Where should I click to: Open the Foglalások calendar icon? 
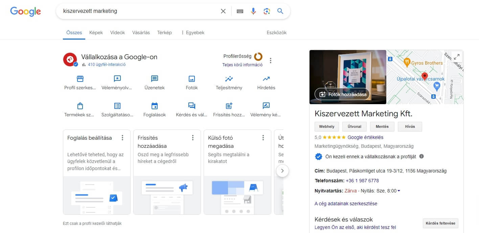(x=155, y=106)
